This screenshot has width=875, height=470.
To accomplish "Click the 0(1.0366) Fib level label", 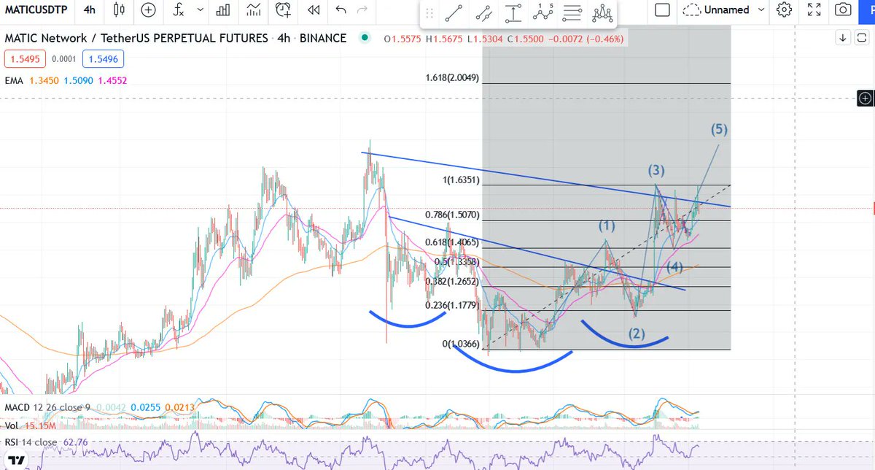I will 461,344.
